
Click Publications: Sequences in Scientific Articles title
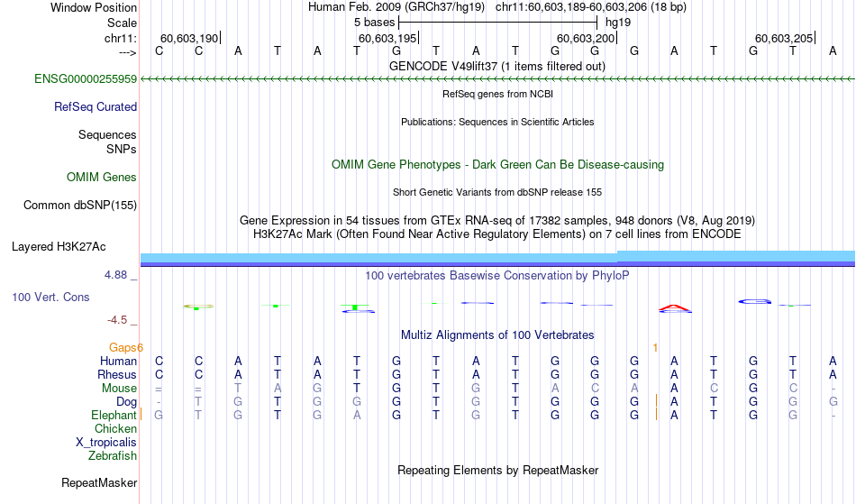click(x=497, y=122)
